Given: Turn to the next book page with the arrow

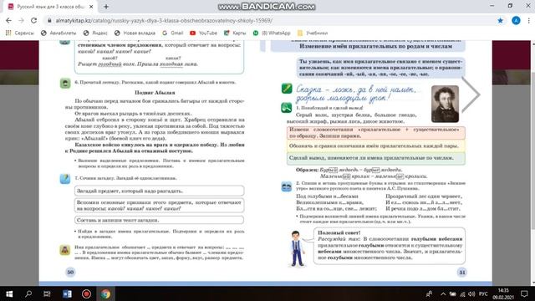Looking at the screenshot, I should pyautogui.click(x=471, y=94).
